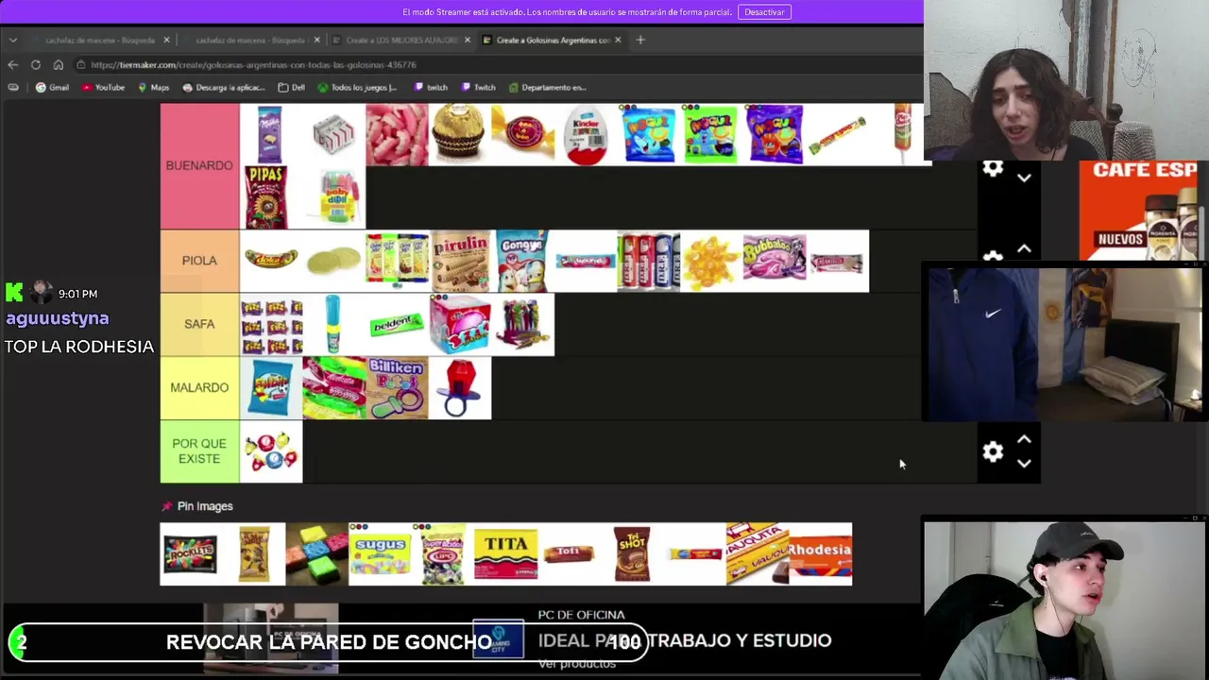This screenshot has width=1209, height=680.
Task: Open a new browser tab
Action: coord(640,40)
